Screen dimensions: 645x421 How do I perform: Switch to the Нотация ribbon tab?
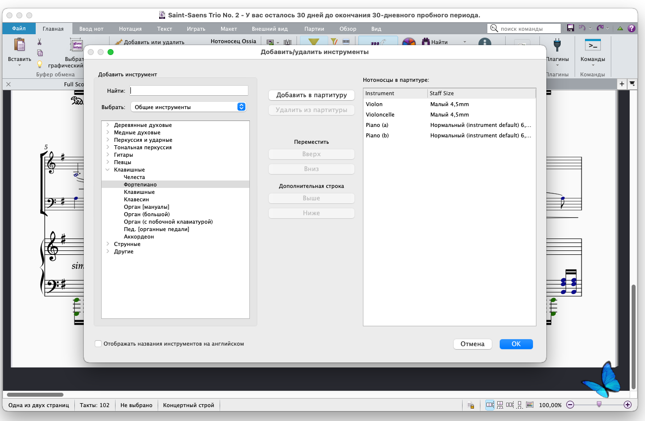(130, 29)
